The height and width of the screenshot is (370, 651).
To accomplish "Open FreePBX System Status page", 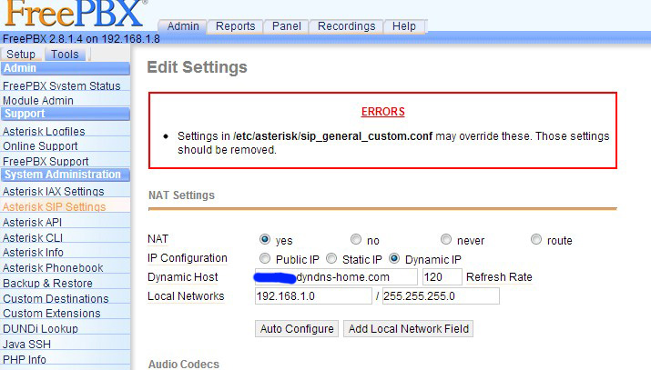I will click(x=61, y=86).
